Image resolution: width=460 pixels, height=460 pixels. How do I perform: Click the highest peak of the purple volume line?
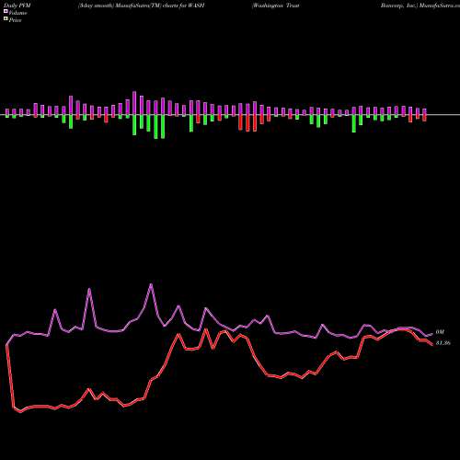151,285
